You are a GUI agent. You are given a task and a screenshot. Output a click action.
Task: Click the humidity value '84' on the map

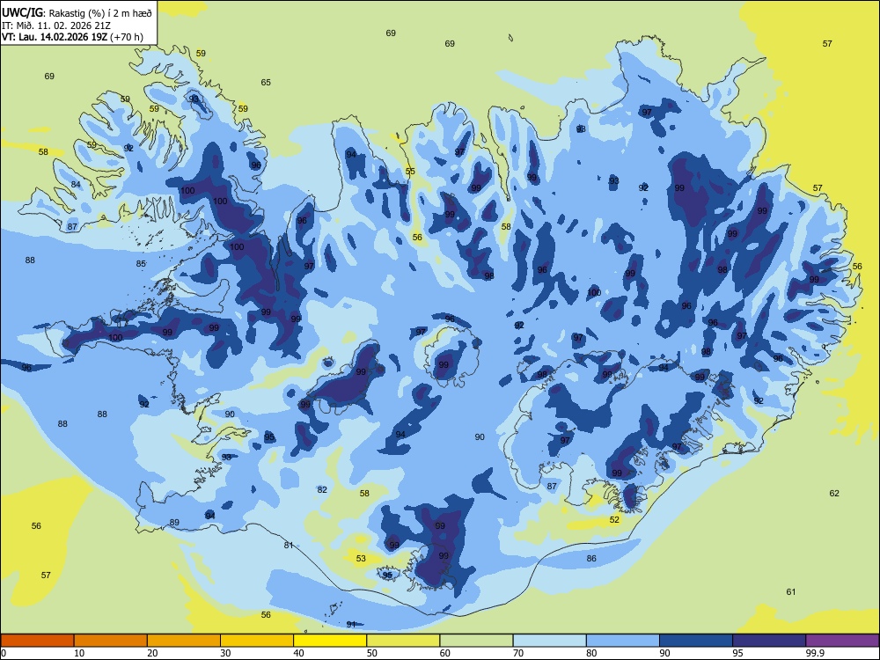coord(76,185)
